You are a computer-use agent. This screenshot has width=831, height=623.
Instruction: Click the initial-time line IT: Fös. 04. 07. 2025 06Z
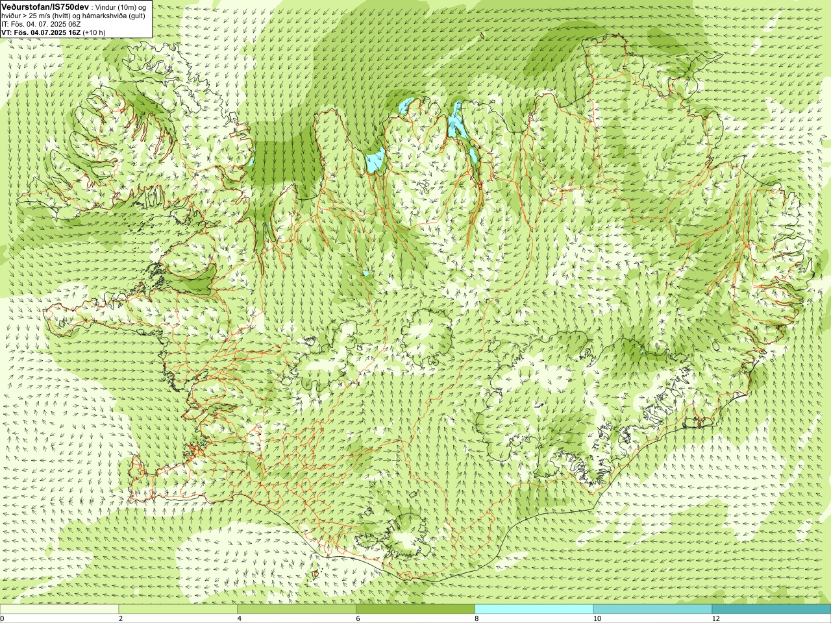point(41,23)
